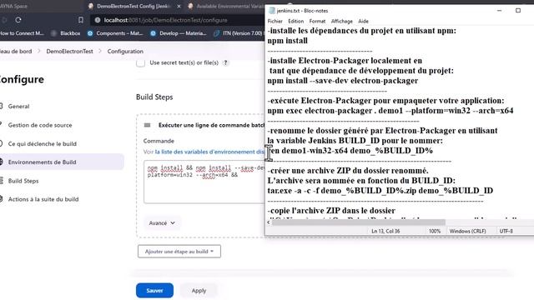Reload the page with browser refresh icon
This screenshot has height=300, width=534.
[18, 20]
